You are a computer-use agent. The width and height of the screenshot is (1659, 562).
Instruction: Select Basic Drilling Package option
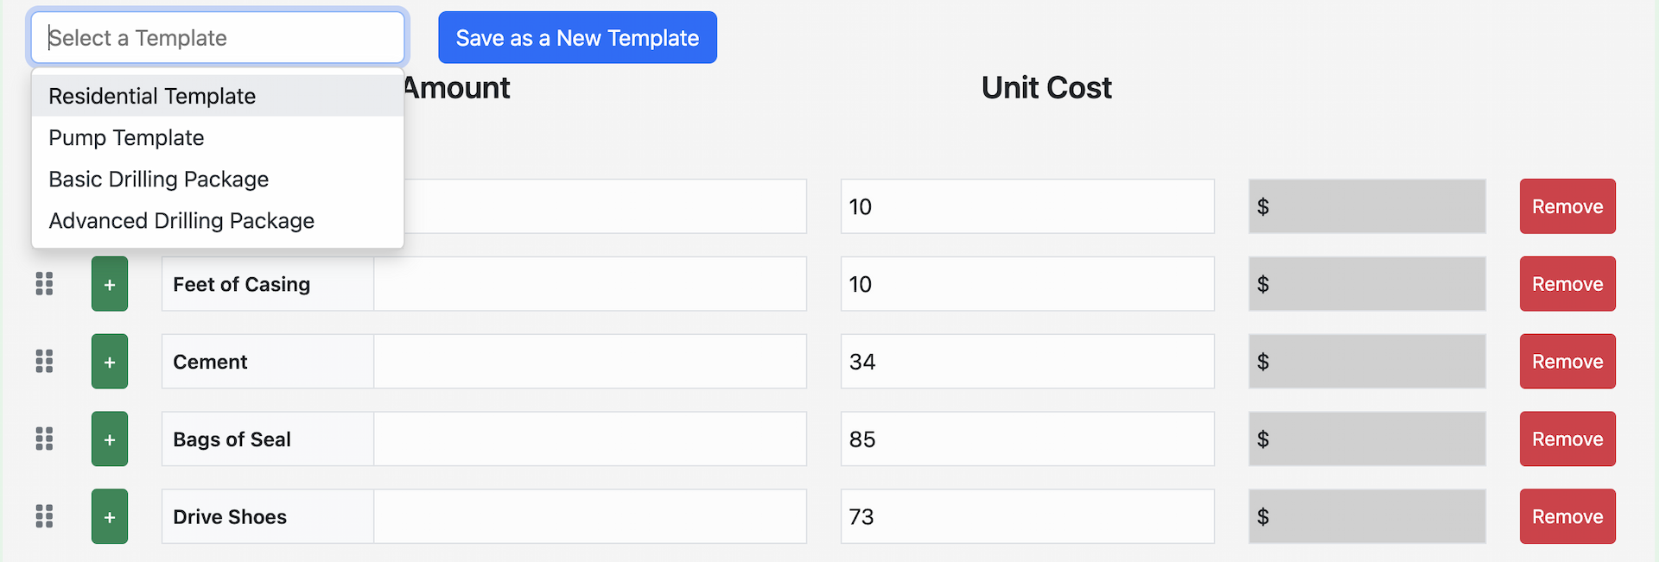(x=159, y=180)
